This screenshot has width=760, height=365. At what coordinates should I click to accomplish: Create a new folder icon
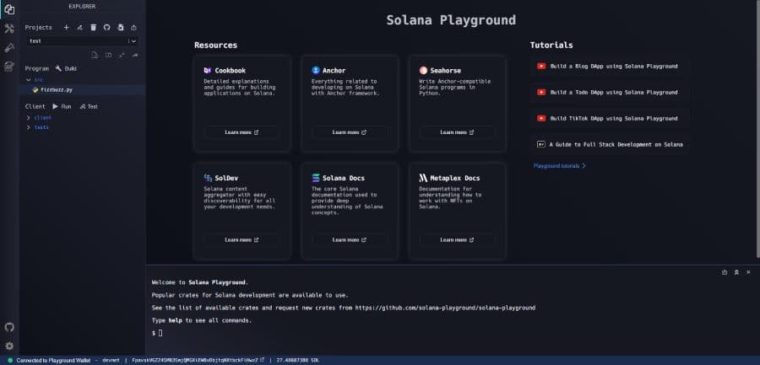pyautogui.click(x=109, y=55)
